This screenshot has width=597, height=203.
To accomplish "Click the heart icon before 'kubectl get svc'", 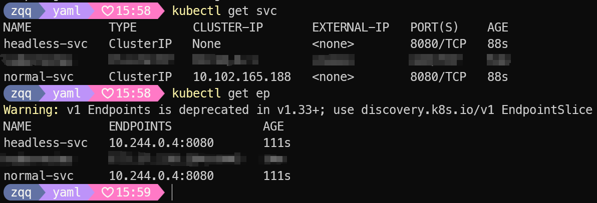I will [x=108, y=10].
